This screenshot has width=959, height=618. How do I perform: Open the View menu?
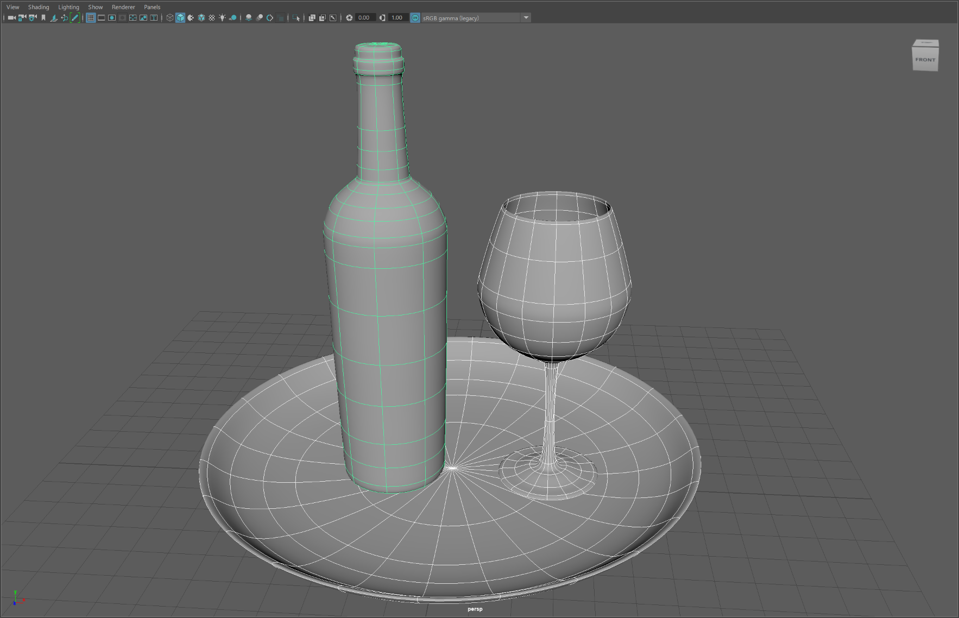coord(12,7)
